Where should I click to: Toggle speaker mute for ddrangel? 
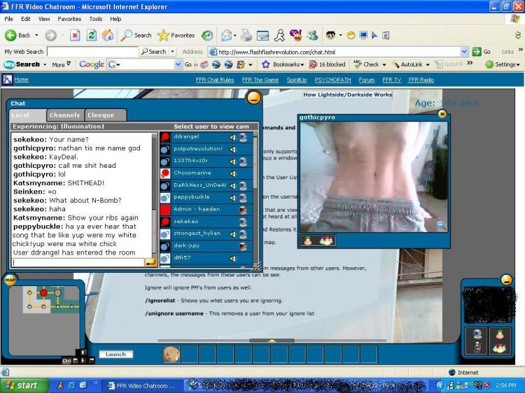tap(233, 137)
